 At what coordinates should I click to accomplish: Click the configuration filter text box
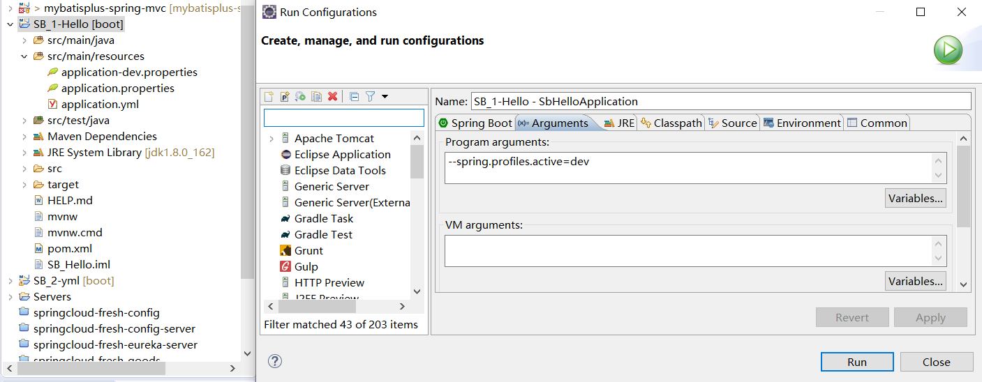pyautogui.click(x=343, y=117)
